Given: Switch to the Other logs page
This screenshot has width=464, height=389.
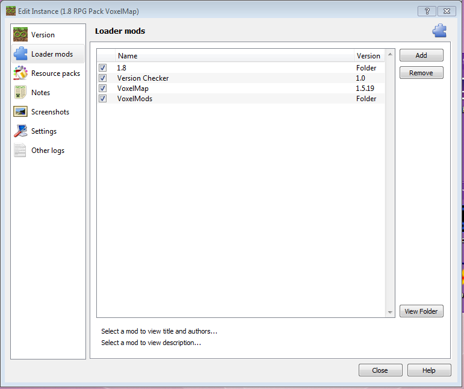Looking at the screenshot, I should click(48, 151).
